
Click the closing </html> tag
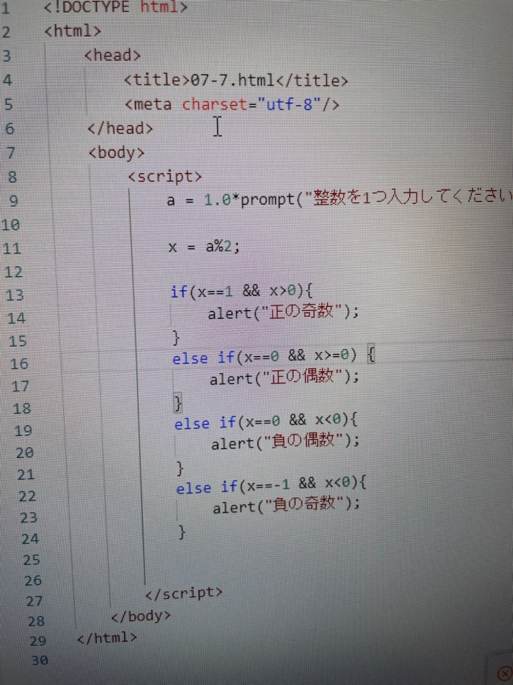[x=107, y=638]
